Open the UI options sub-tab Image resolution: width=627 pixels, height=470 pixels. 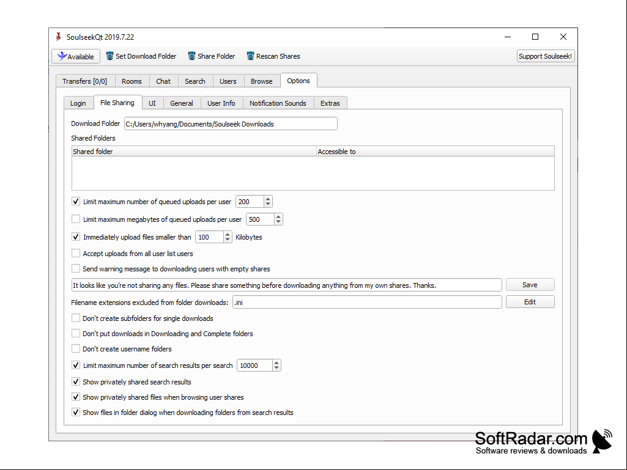pyautogui.click(x=152, y=103)
